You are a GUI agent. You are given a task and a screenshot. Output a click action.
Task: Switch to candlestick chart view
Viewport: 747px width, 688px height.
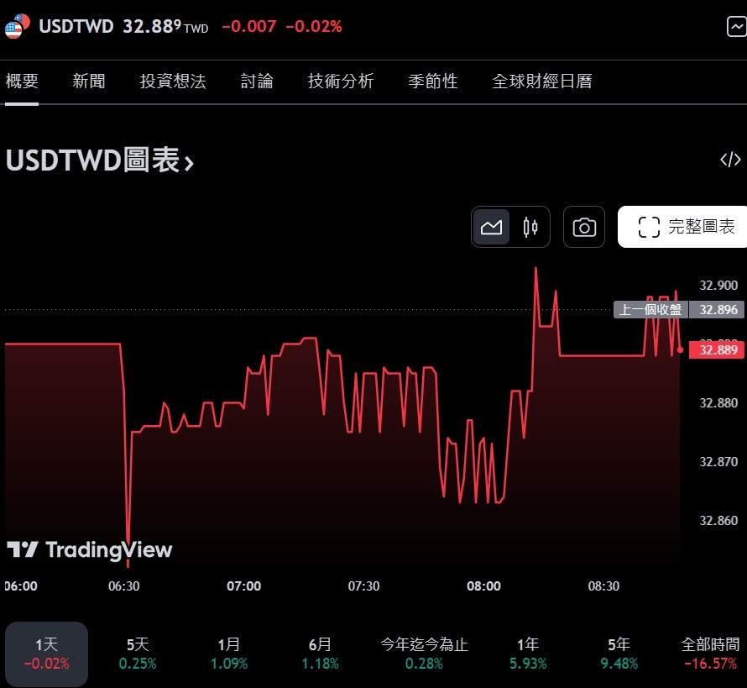530,227
